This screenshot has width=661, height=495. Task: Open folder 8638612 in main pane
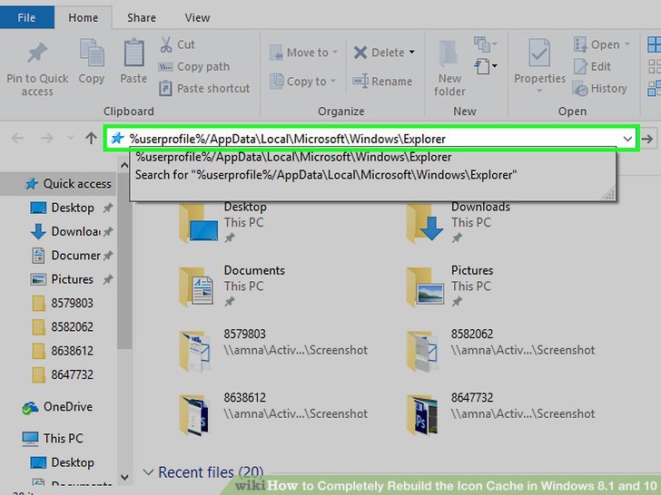(x=194, y=414)
